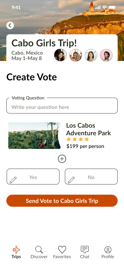Click the Los Cabos Adventure Park title

[x=88, y=129]
